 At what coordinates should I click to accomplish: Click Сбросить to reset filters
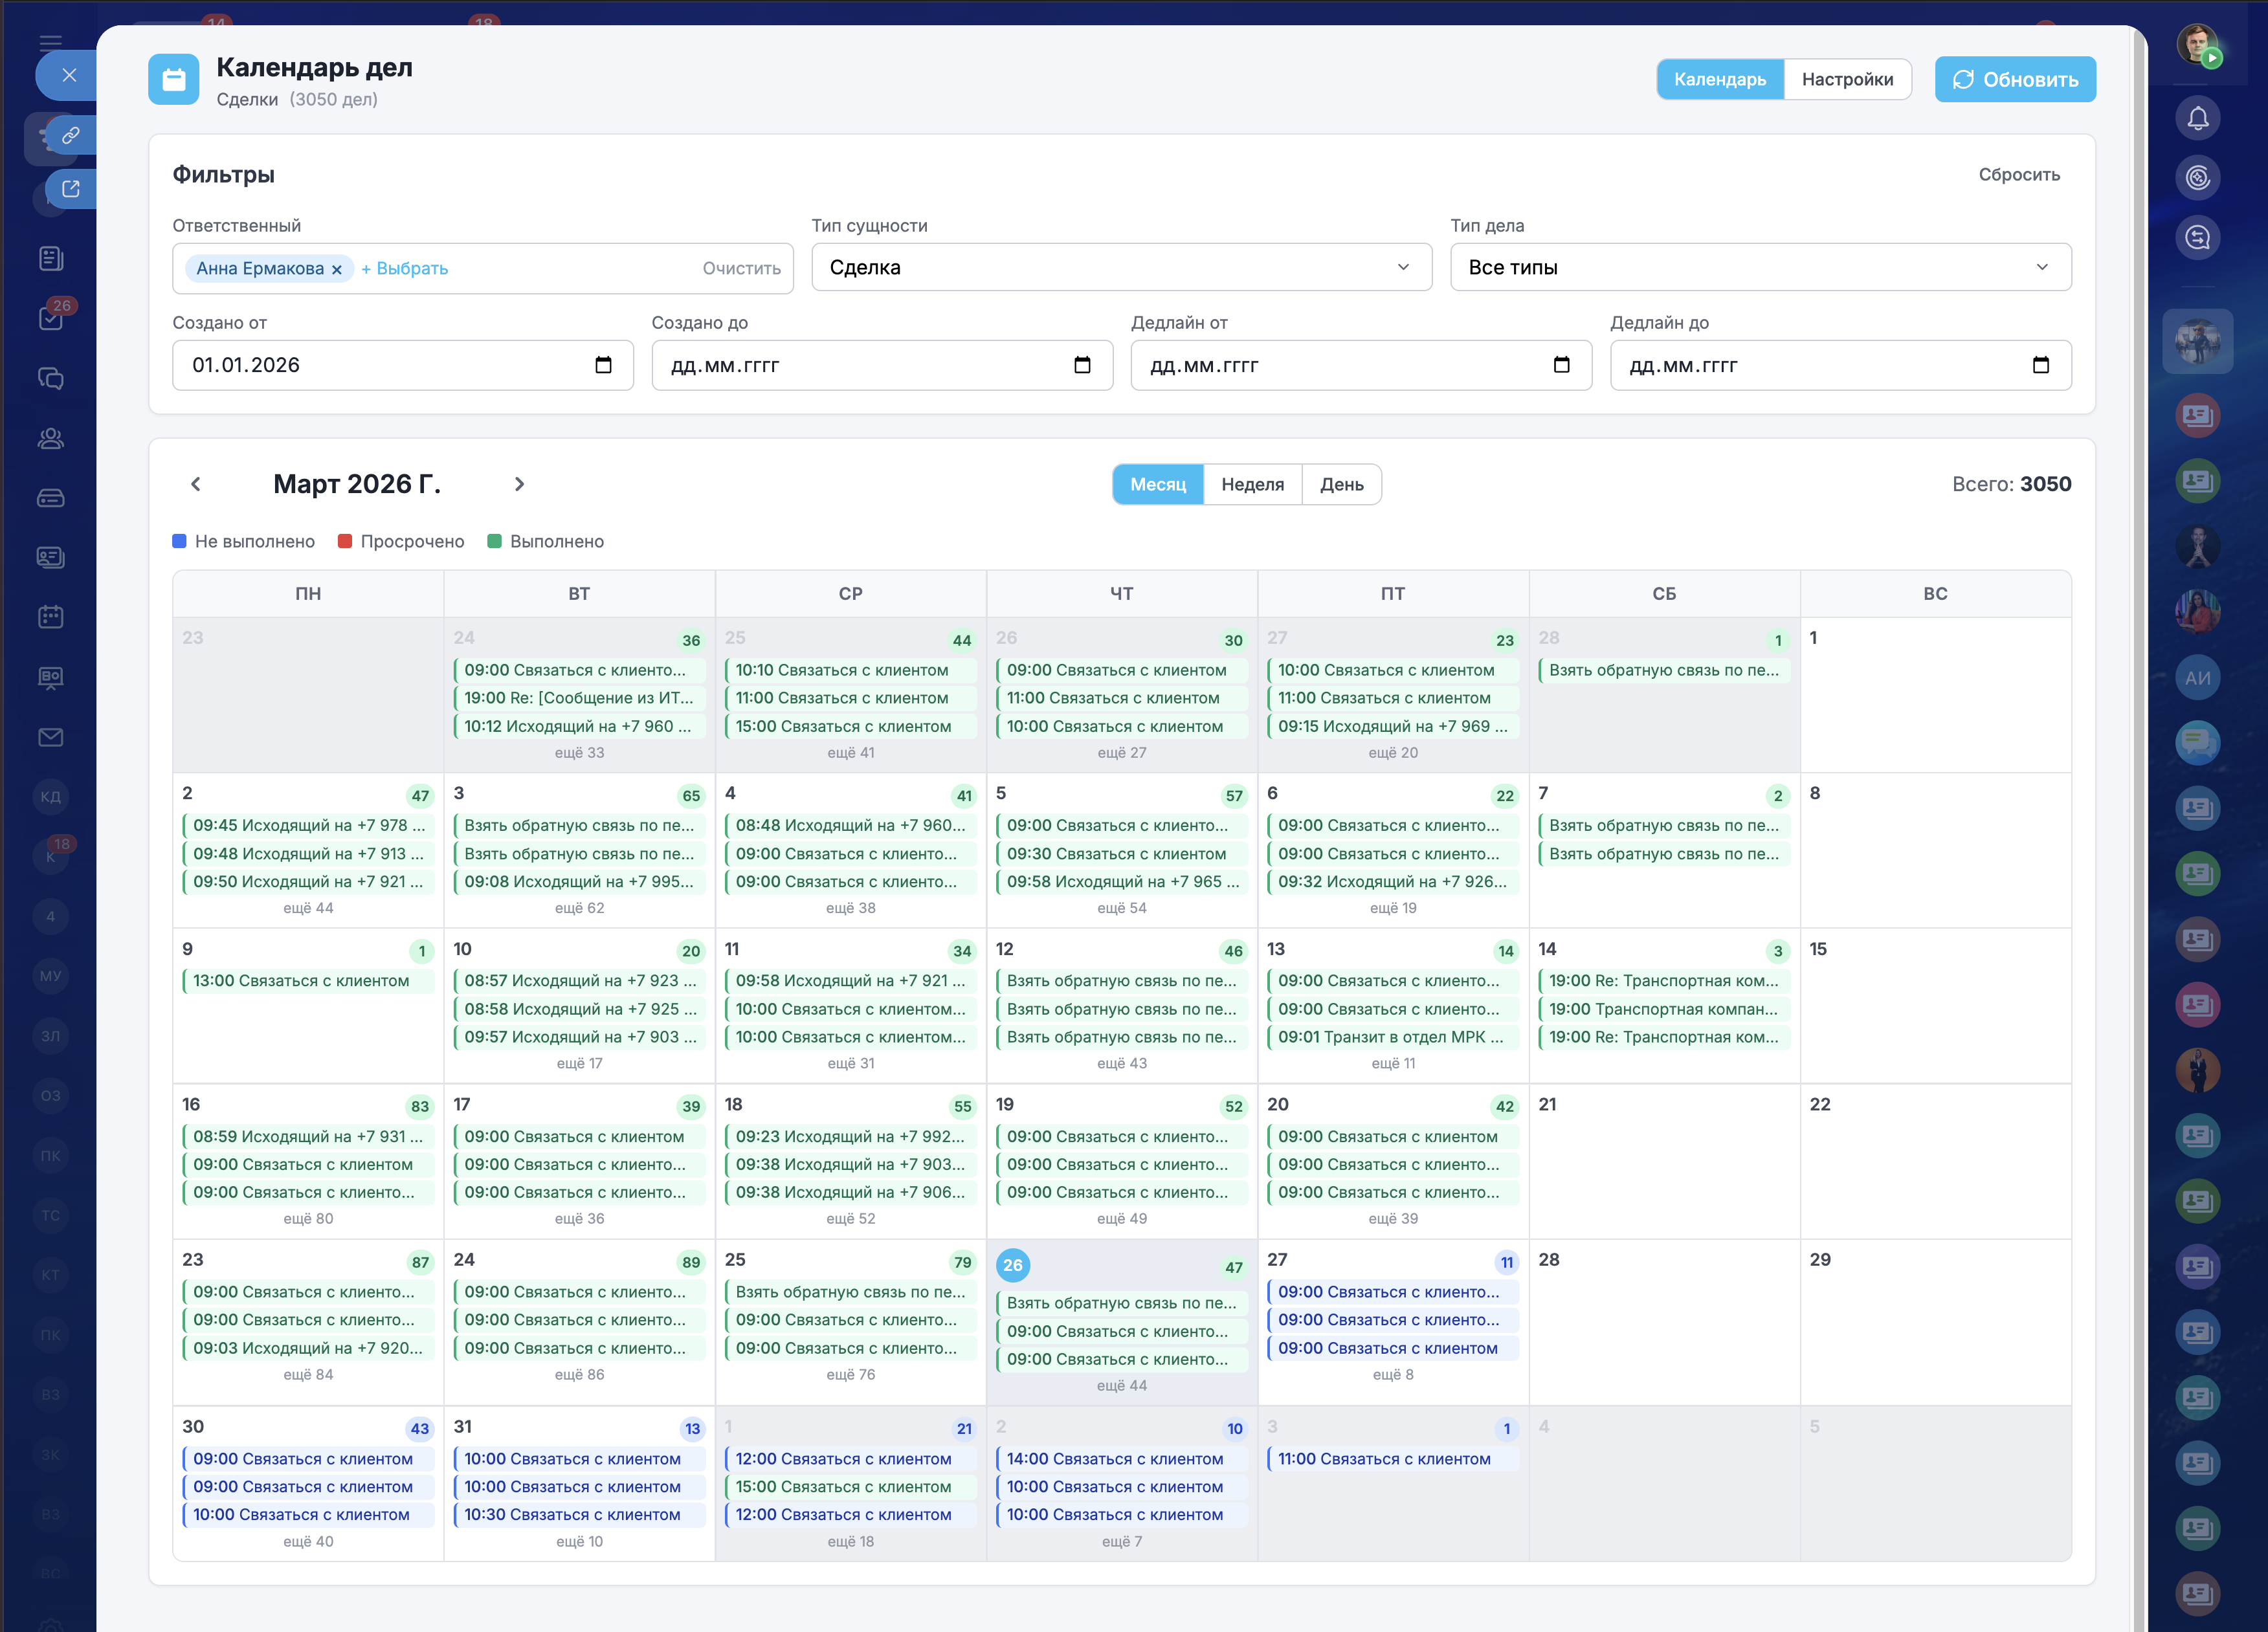[2018, 174]
